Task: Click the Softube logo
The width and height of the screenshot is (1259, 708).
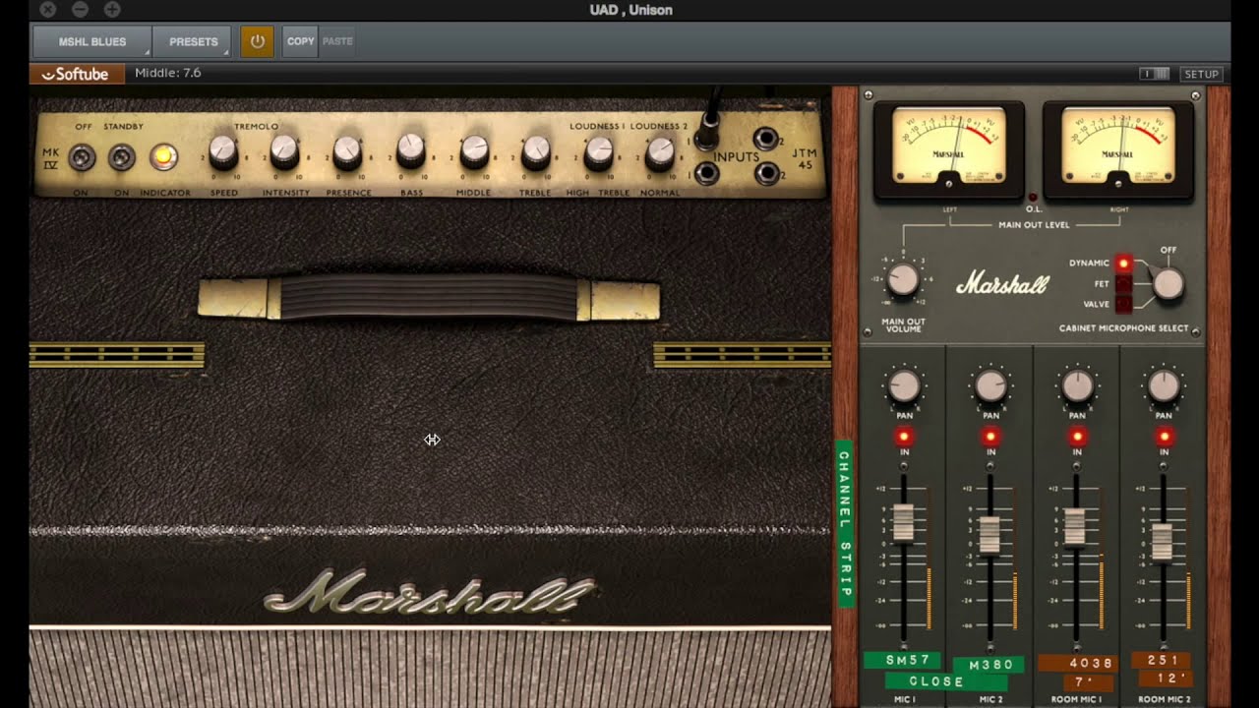Action: click(x=77, y=74)
